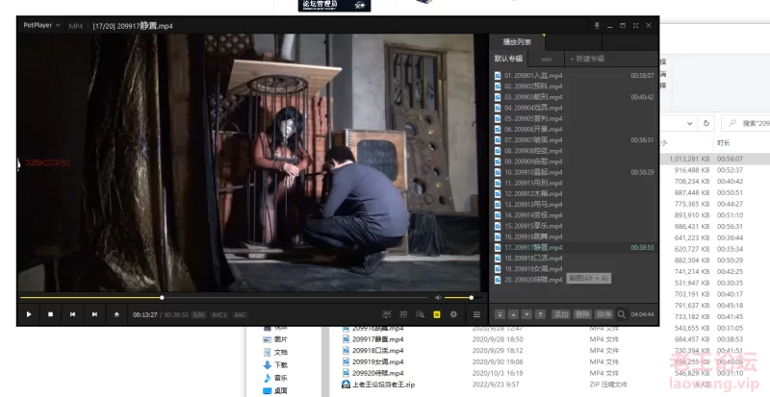Move playlist item to top button
770x397 pixels.
click(500, 314)
